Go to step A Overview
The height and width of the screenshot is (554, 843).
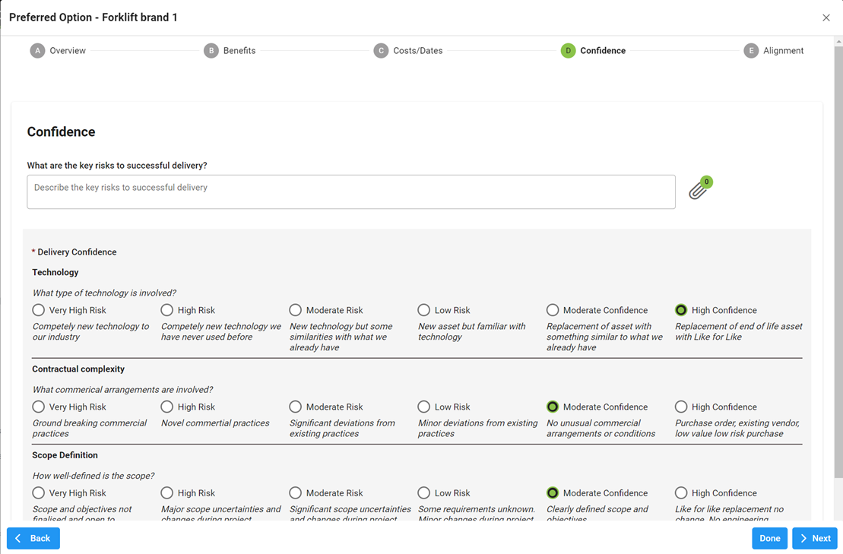58,50
